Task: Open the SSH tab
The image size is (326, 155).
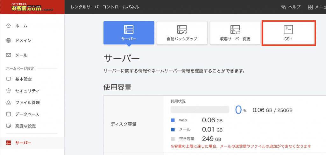Action: coord(288,33)
